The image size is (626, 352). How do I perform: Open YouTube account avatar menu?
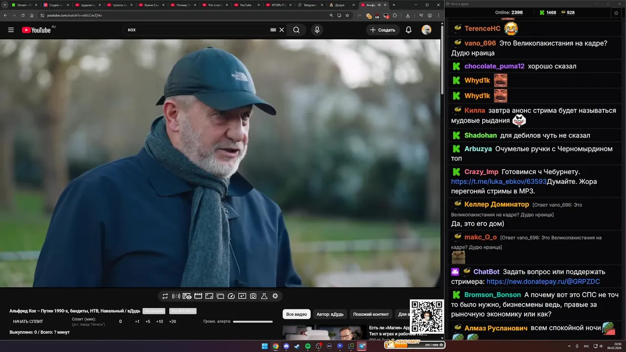coord(426,30)
